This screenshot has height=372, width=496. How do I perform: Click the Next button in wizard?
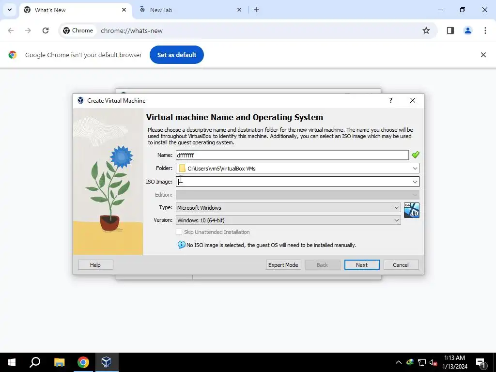[x=361, y=265]
